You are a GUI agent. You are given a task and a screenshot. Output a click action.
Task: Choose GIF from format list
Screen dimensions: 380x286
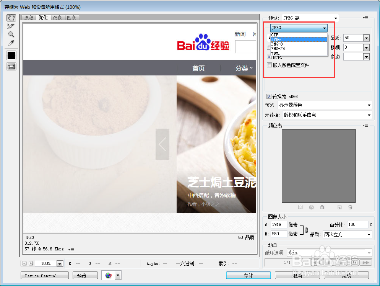point(299,35)
